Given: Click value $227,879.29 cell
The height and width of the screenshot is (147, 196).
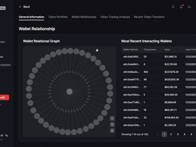Looking at the screenshot, I should click(x=171, y=72).
